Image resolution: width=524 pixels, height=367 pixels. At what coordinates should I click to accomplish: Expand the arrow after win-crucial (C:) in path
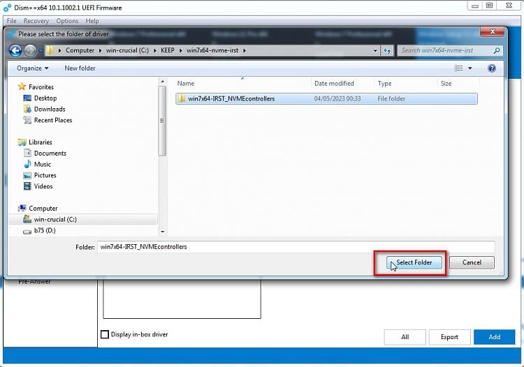(x=155, y=50)
